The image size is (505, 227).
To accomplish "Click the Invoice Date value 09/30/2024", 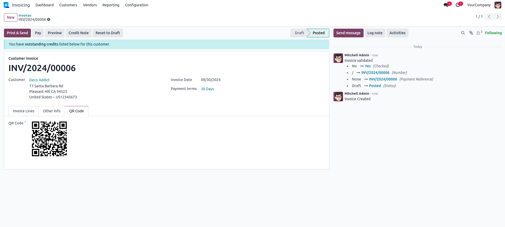I will click(211, 80).
